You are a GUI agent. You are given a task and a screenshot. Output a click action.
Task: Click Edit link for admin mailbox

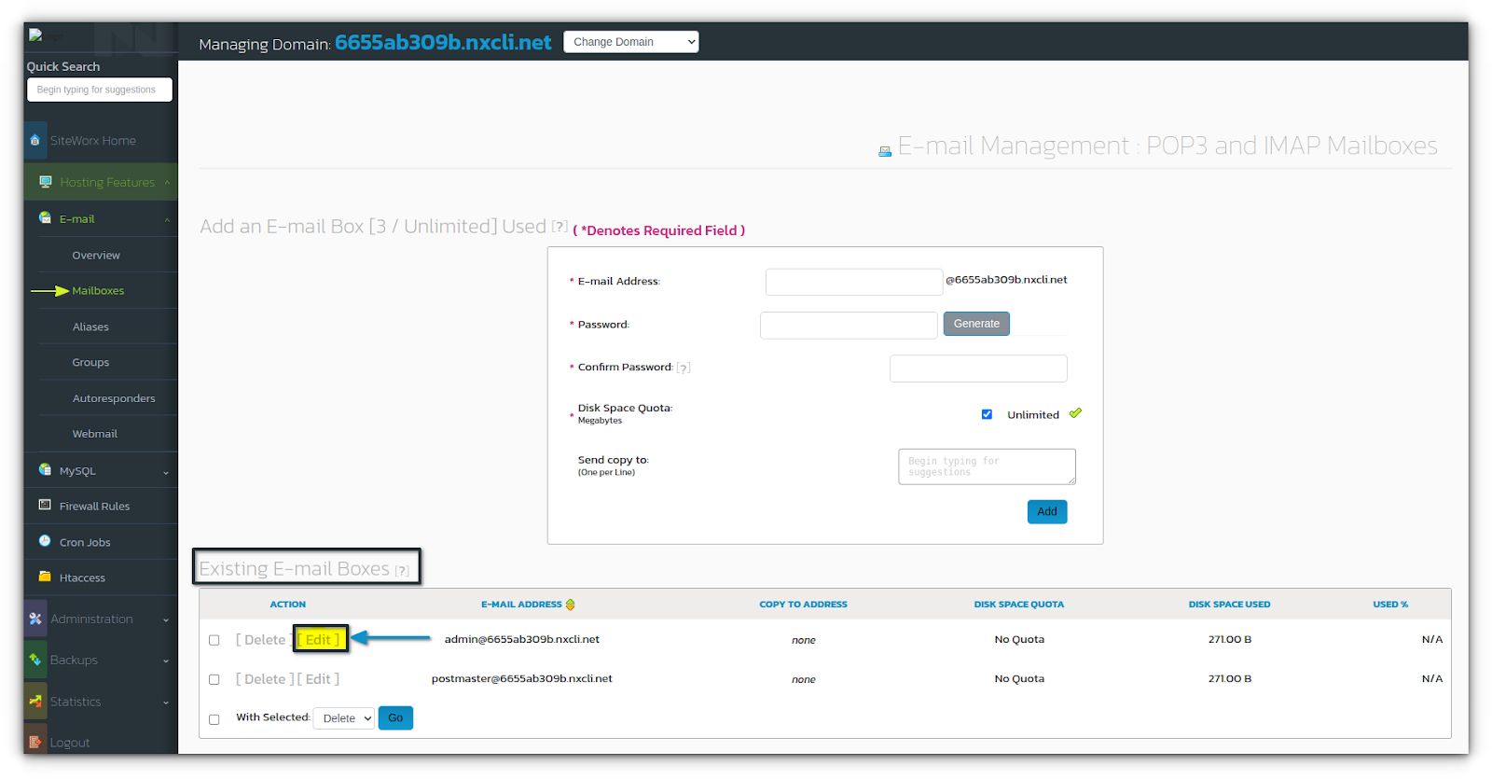[318, 639]
